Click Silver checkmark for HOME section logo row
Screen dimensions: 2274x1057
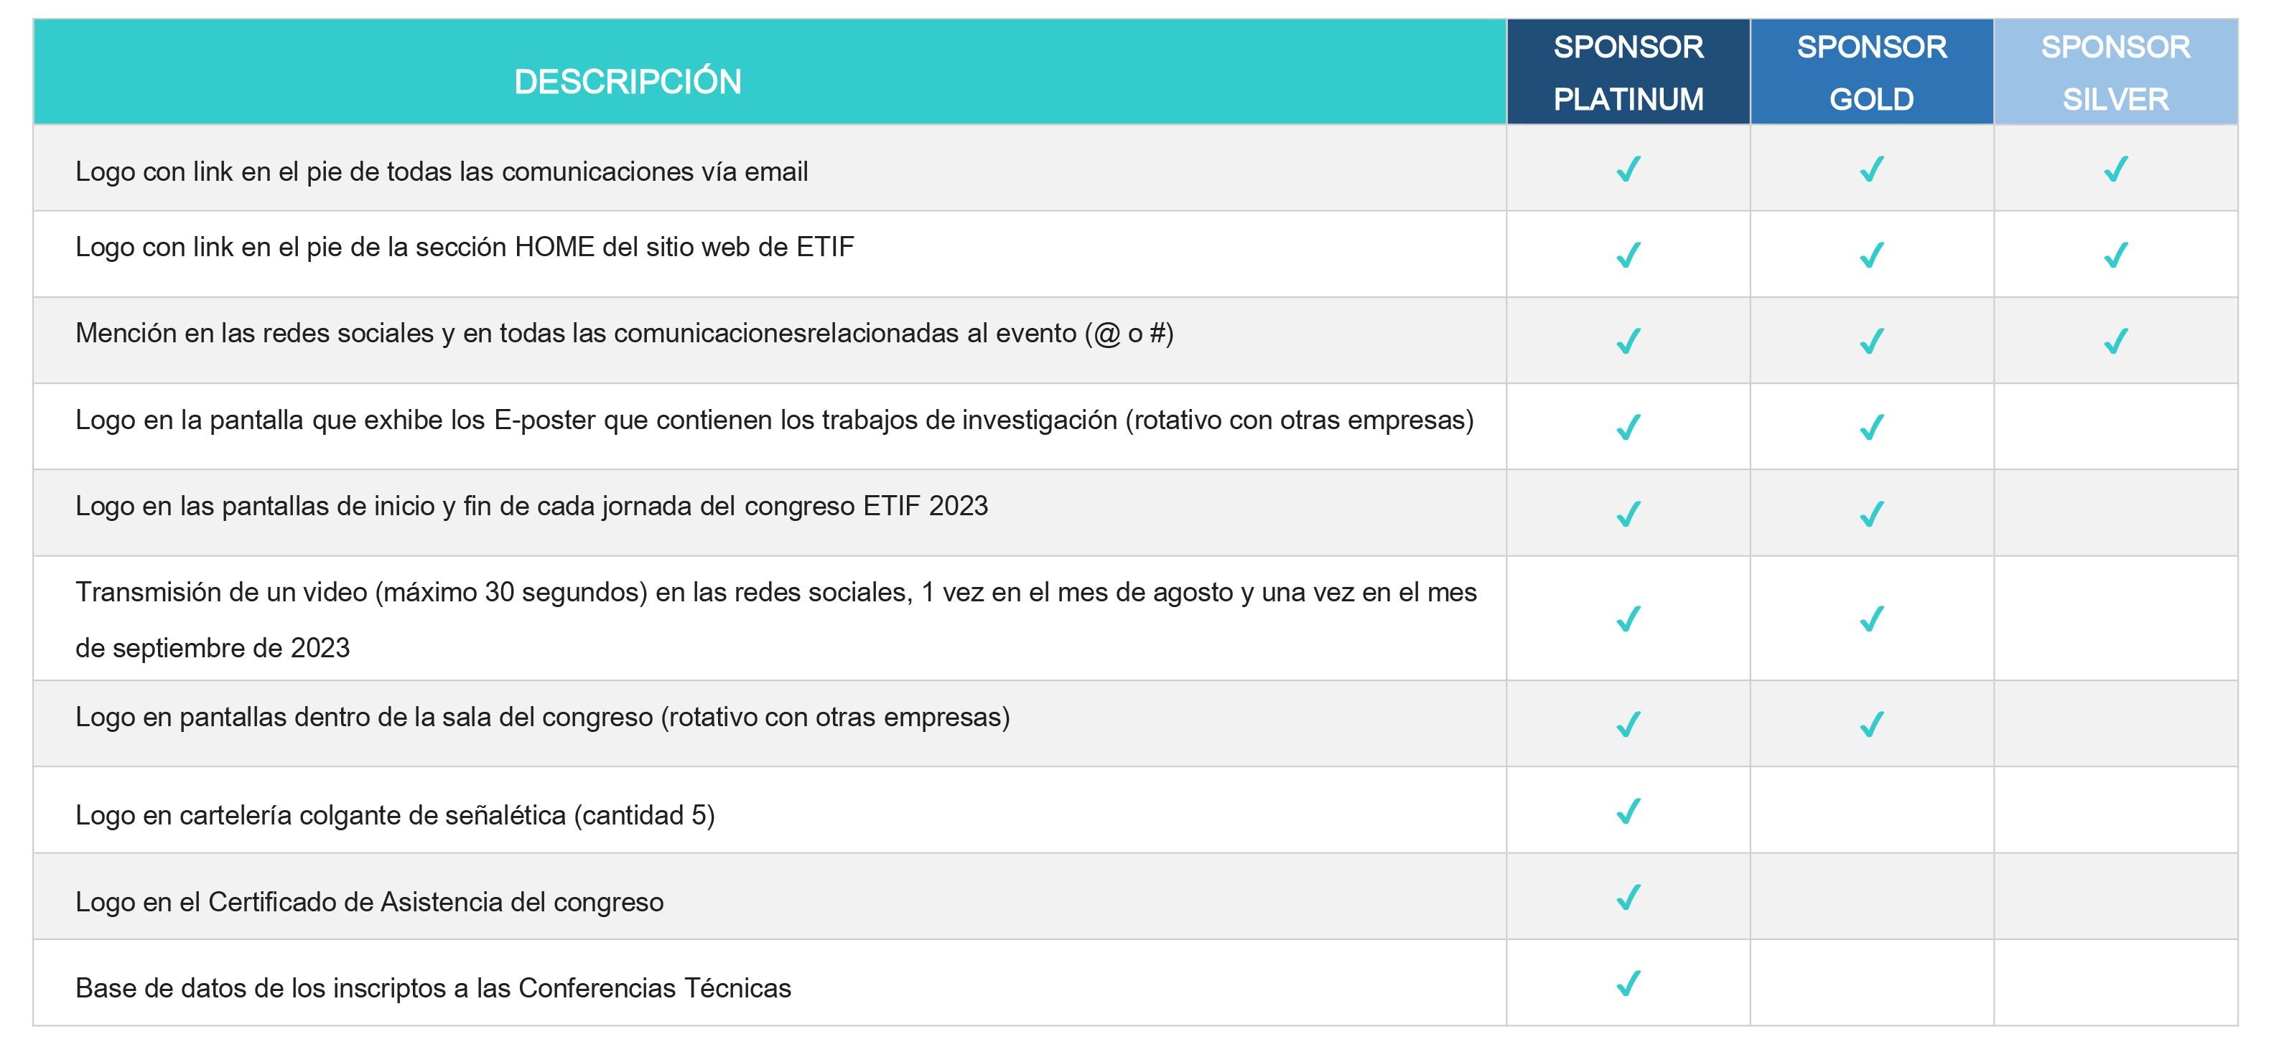[x=2115, y=255]
